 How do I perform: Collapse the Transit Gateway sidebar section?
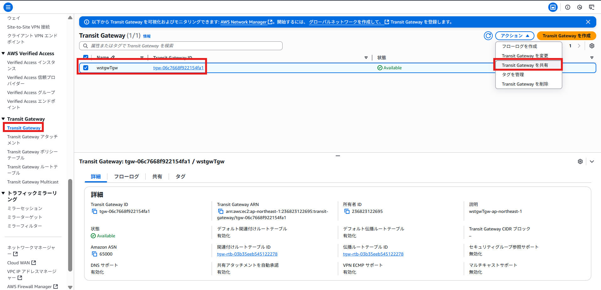tap(3, 119)
